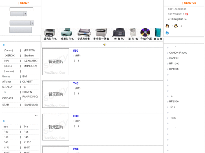Click the 550 product placeholder thumbnail
Viewport: 205px width, 153px height.
[56, 62]
